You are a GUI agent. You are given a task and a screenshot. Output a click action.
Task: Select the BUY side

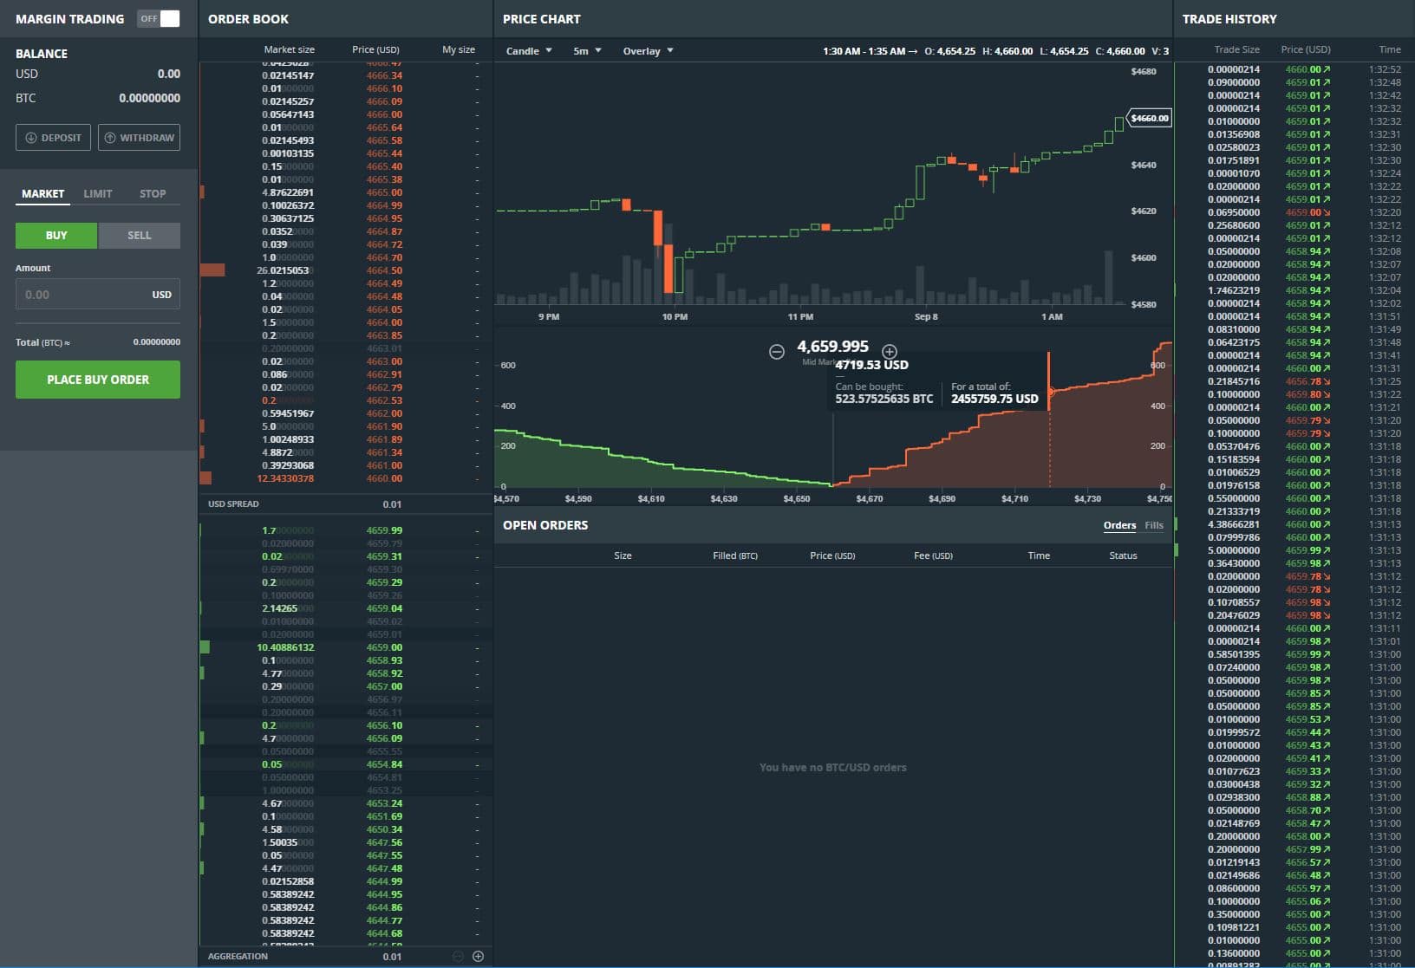tap(55, 235)
